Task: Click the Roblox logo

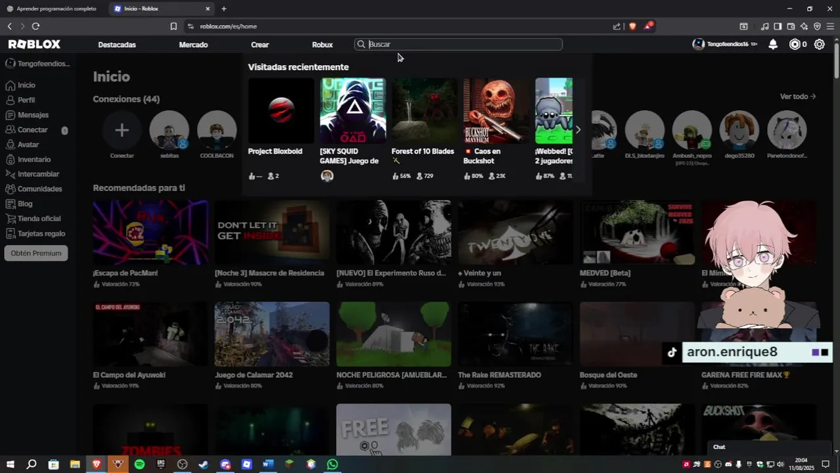Action: [34, 44]
